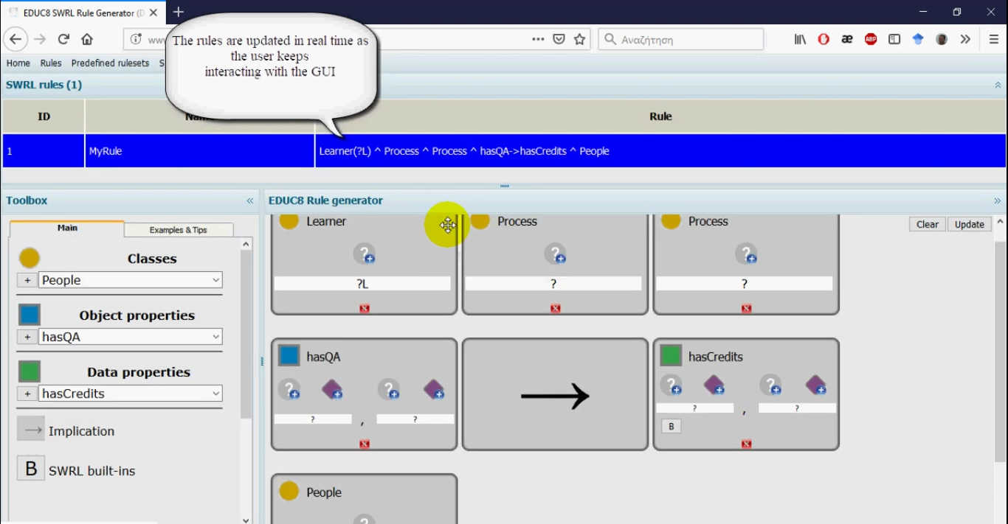
Task: Click the green square on the hasCredits card
Action: click(x=671, y=356)
